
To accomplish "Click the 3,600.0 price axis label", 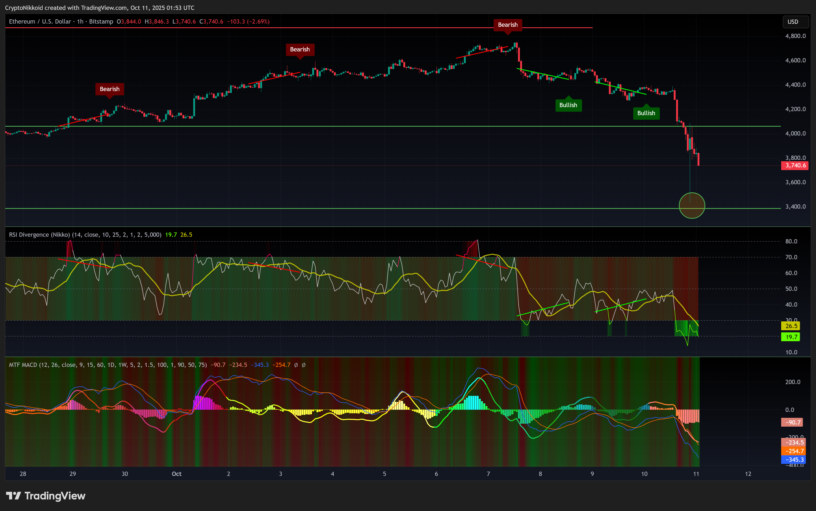I will 795,182.
